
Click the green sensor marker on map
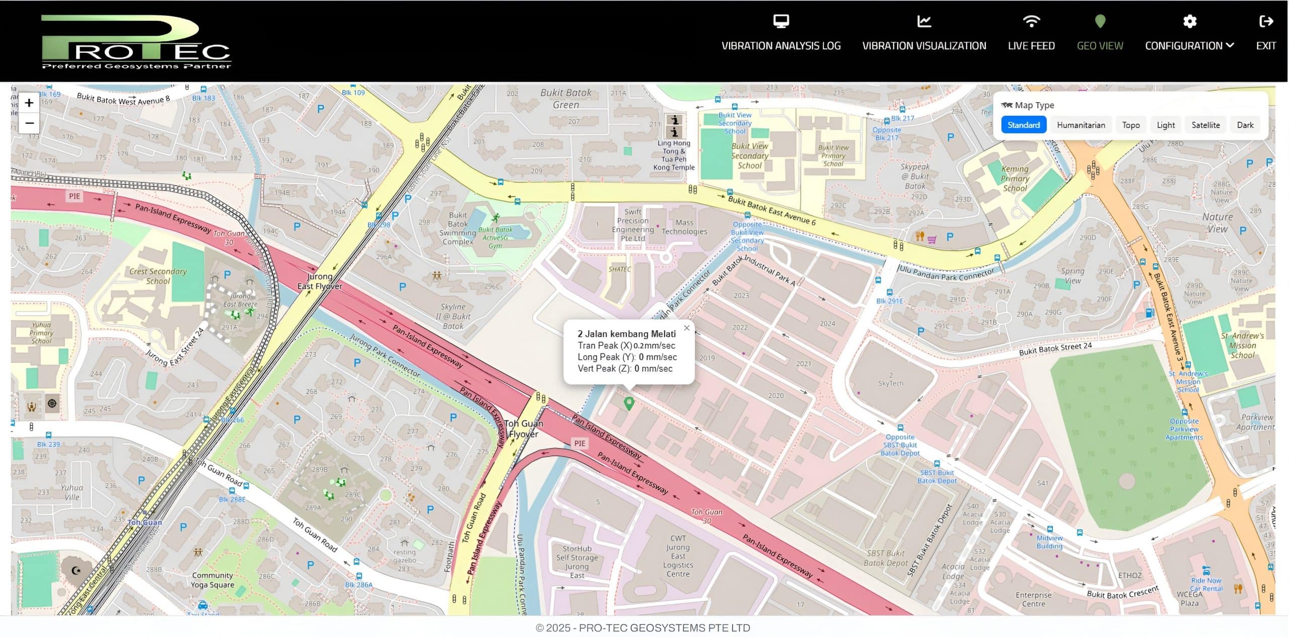[629, 403]
